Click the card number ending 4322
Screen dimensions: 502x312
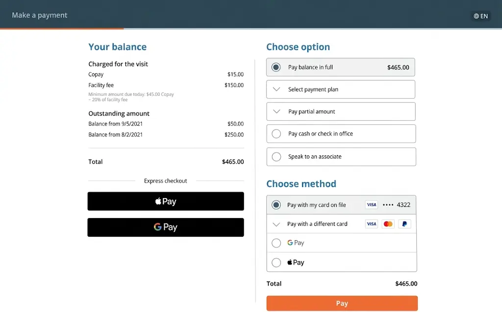396,205
